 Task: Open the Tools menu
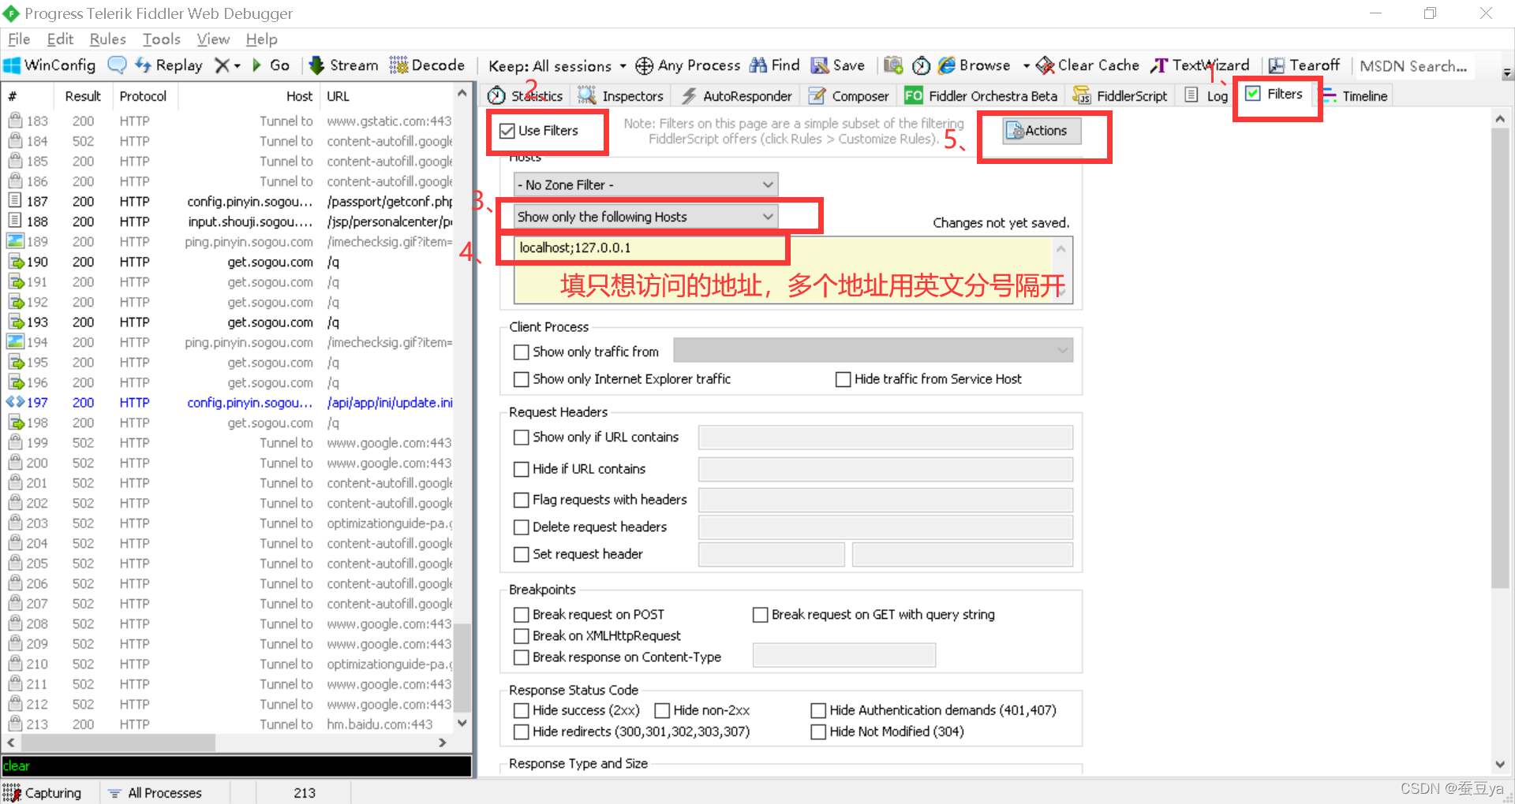(161, 39)
